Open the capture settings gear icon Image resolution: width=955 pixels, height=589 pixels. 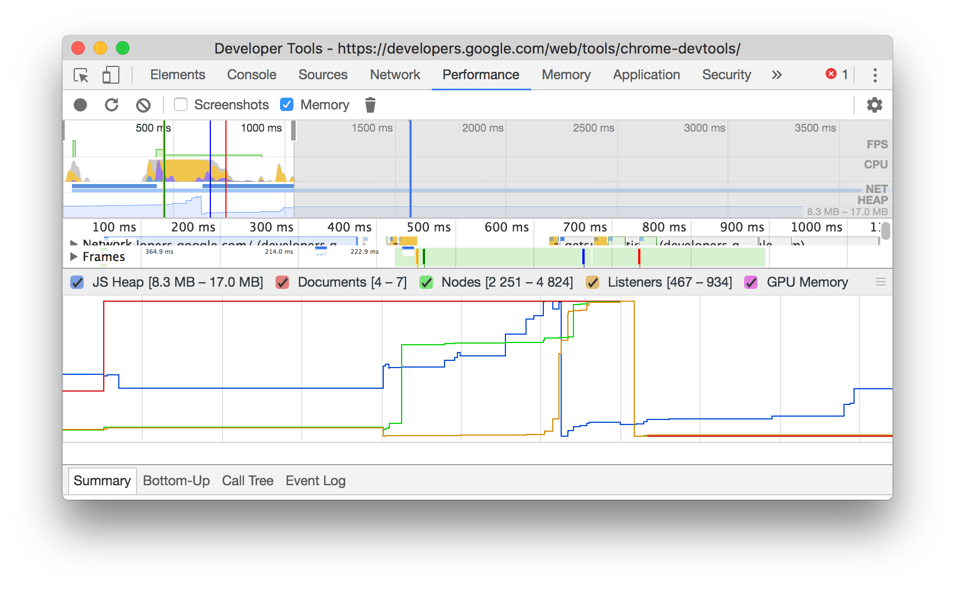coord(874,104)
